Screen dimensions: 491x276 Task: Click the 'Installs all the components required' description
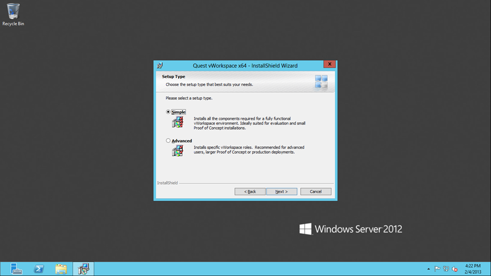point(249,123)
